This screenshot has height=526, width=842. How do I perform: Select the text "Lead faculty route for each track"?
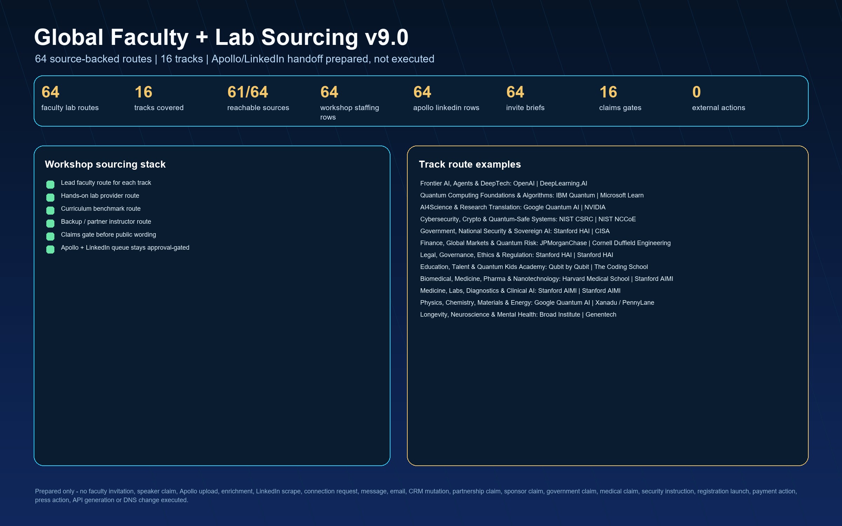[x=106, y=183]
